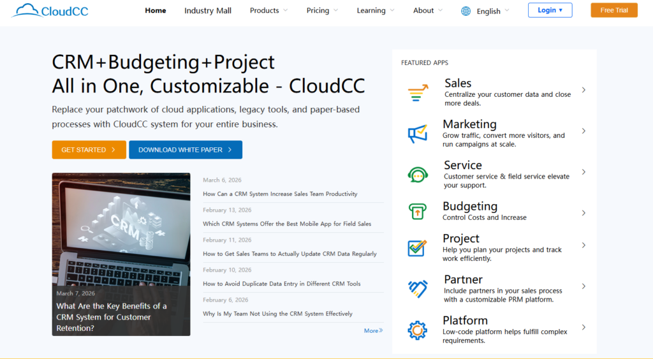This screenshot has height=359, width=653.
Task: Open the English language selector
Action: (493, 11)
